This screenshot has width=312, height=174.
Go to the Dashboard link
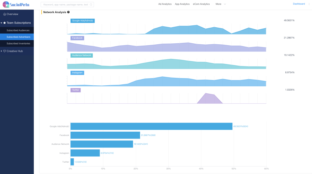299,4
